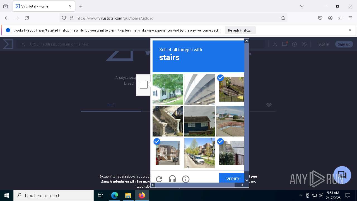Open Save to Pocket icon
This screenshot has width=357, height=201.
coord(320,18)
